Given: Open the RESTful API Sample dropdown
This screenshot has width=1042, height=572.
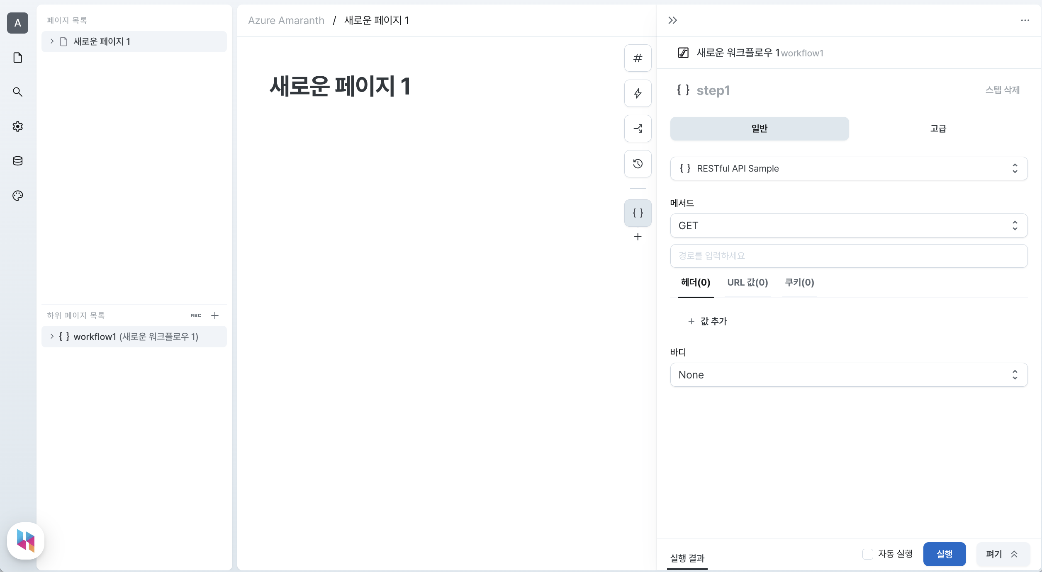Looking at the screenshot, I should (849, 168).
